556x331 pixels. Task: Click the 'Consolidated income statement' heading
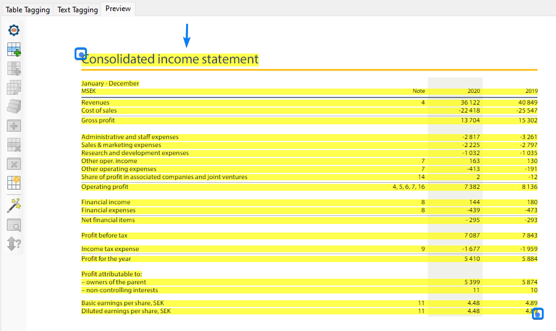[x=170, y=59]
